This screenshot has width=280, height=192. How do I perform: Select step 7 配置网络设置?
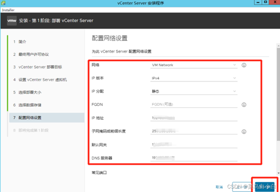point(47,118)
